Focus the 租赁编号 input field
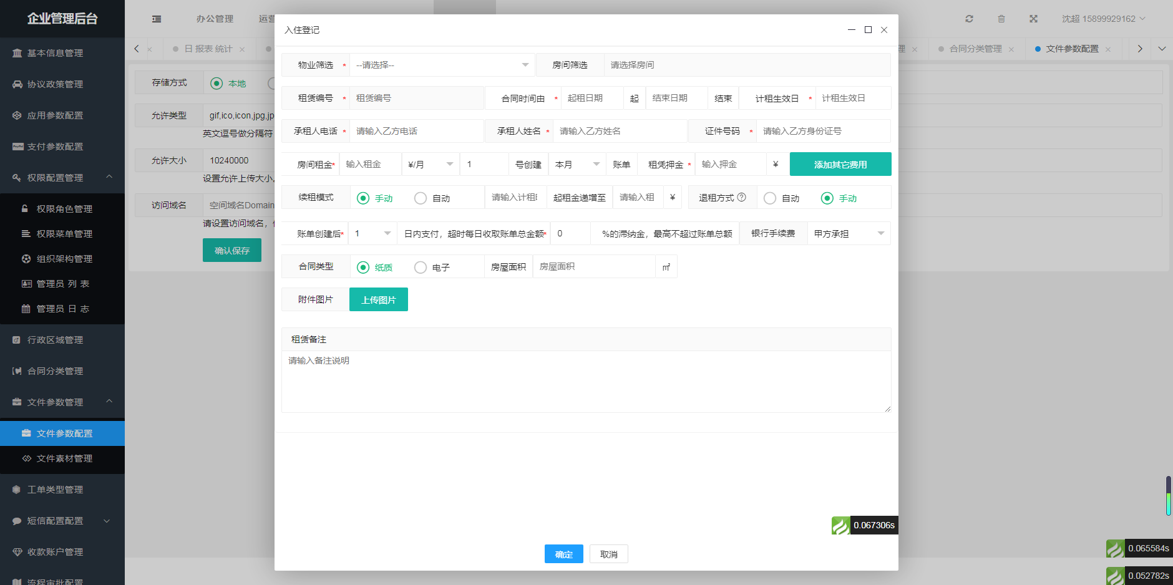This screenshot has width=1173, height=585. 416,98
